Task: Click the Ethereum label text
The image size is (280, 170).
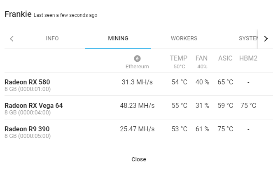Action: point(137,67)
